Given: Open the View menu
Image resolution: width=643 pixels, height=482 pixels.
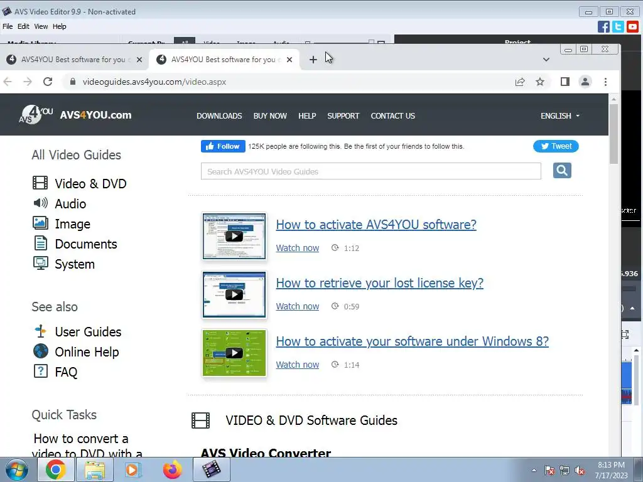Looking at the screenshot, I should point(41,26).
